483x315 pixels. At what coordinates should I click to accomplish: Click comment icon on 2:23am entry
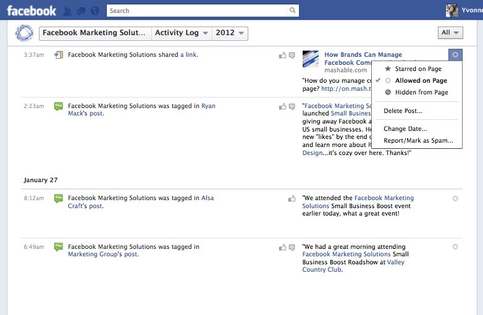[292, 106]
